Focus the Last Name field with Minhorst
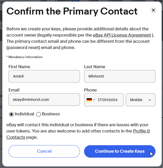The height and width of the screenshot is (168, 163). [x=120, y=76]
